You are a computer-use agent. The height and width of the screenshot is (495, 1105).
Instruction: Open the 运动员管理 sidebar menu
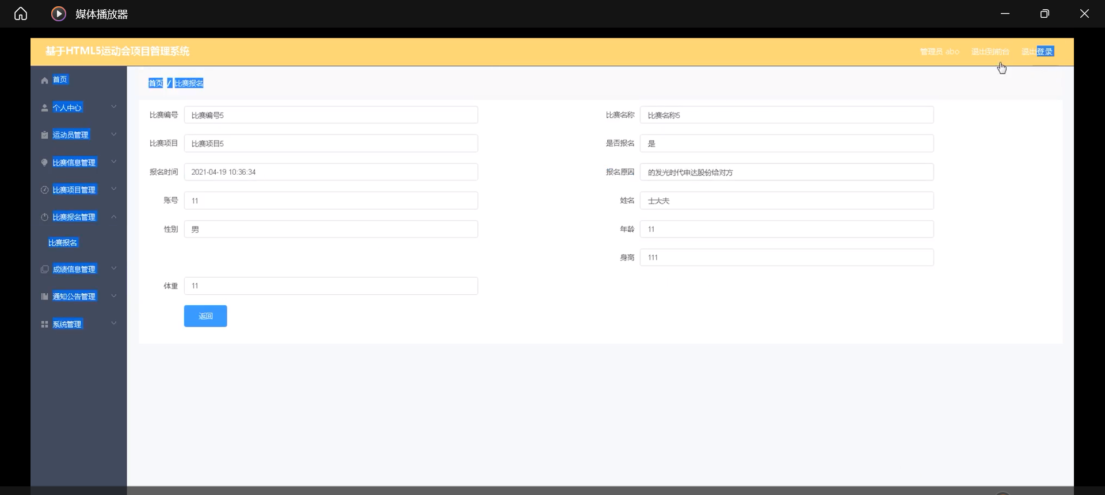point(71,135)
